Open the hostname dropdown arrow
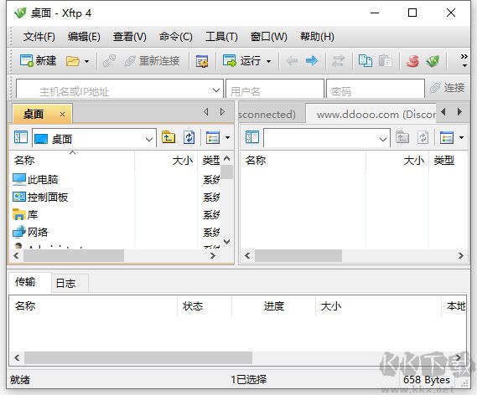This screenshot has width=477, height=395. pos(216,90)
